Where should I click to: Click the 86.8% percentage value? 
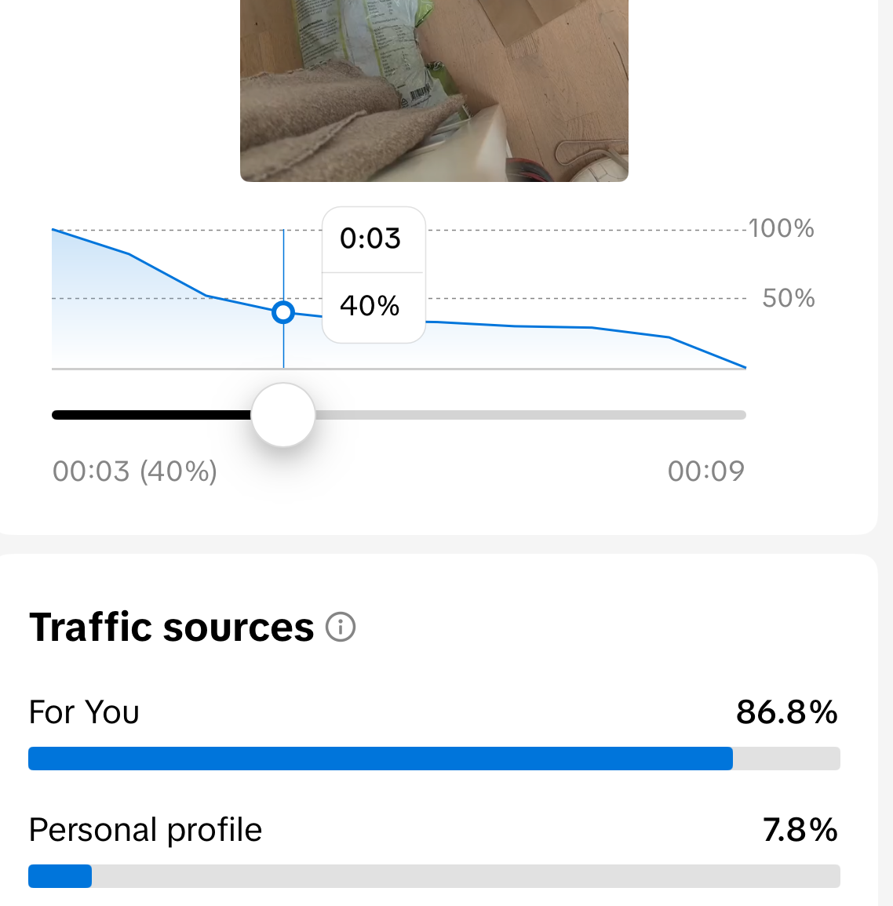786,712
